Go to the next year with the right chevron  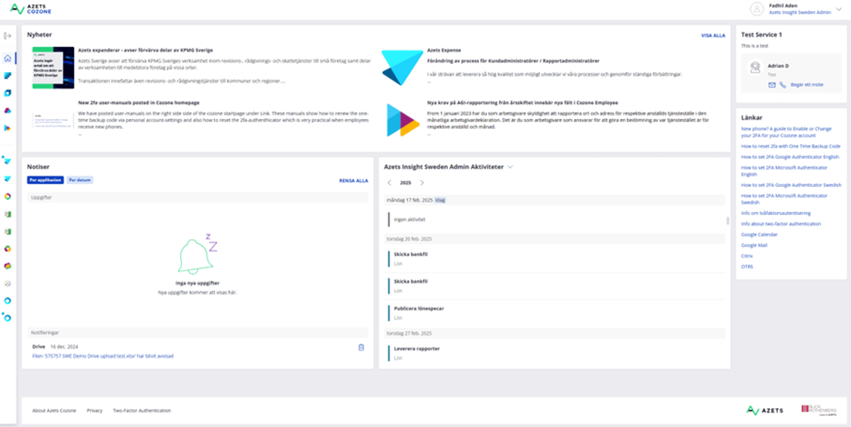(x=422, y=183)
